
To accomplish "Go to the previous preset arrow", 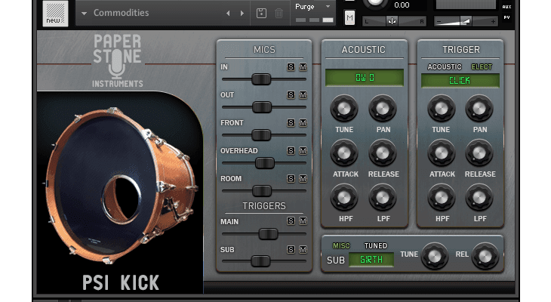I will point(228,13).
